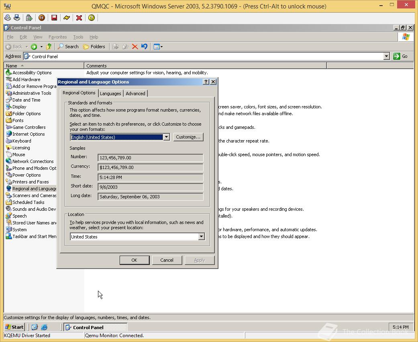This screenshot has height=342, width=418.
Task: Click the Copy To folder icon
Action: [x=125, y=47]
